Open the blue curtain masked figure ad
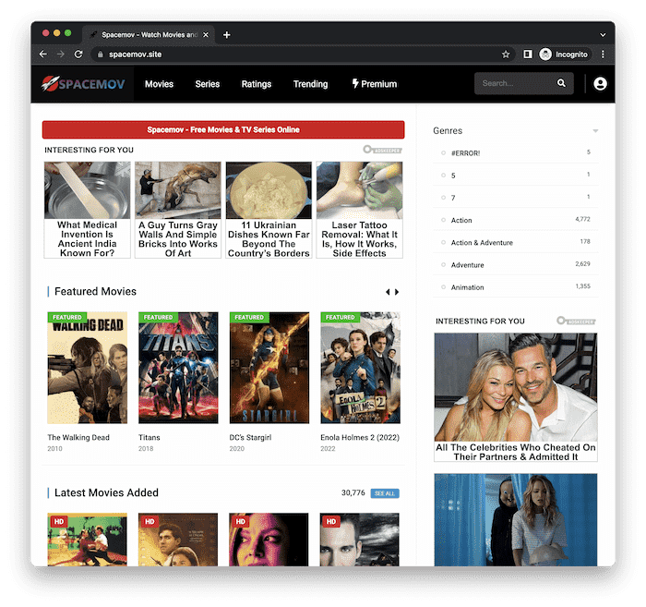The image size is (646, 607). (x=516, y=519)
